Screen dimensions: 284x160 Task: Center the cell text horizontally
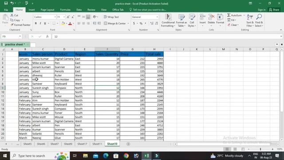point(83,23)
